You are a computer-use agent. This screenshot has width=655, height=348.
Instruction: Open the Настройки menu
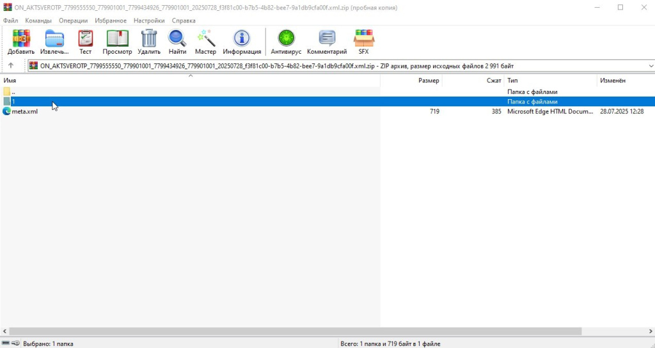[148, 20]
